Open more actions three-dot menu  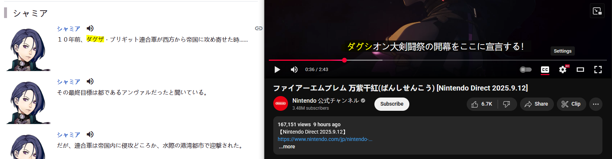[x=596, y=104]
